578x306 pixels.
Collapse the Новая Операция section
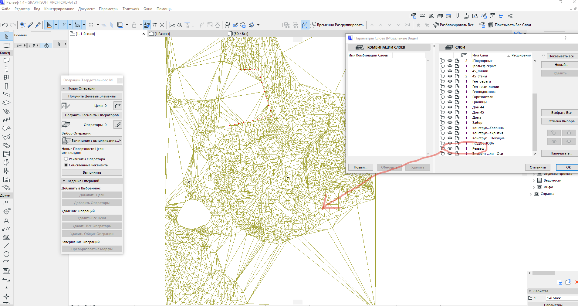(64, 88)
